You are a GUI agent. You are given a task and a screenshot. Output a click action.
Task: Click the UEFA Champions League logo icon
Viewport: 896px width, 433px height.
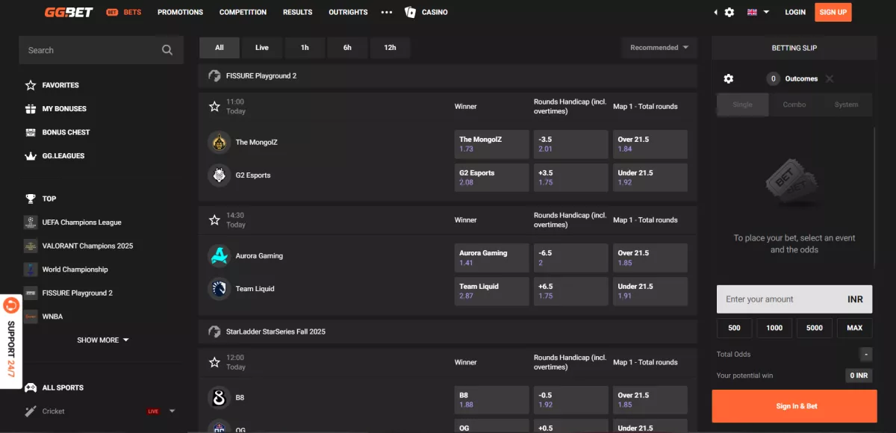click(31, 222)
